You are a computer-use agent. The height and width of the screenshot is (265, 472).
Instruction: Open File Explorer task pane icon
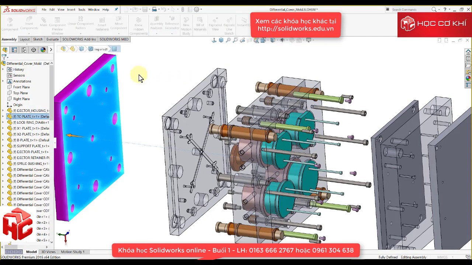pyautogui.click(x=468, y=65)
